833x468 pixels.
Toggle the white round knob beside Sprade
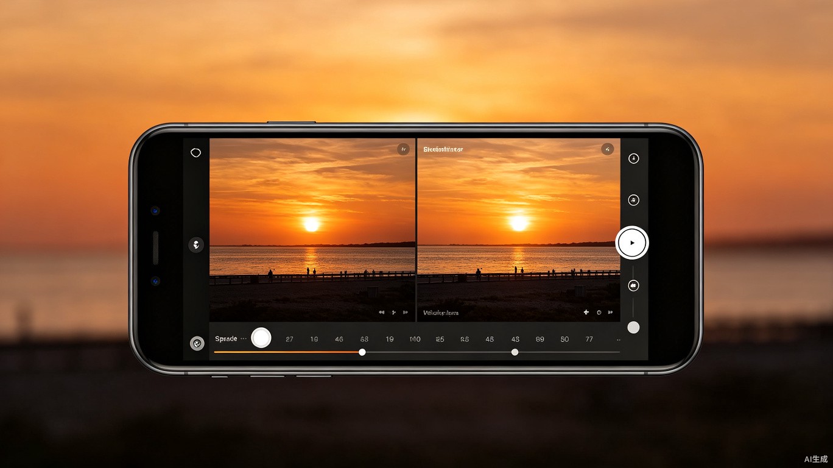pyautogui.click(x=261, y=338)
